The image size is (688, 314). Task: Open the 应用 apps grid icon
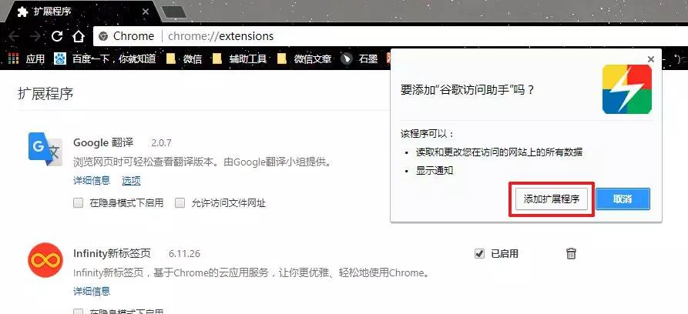(x=14, y=58)
